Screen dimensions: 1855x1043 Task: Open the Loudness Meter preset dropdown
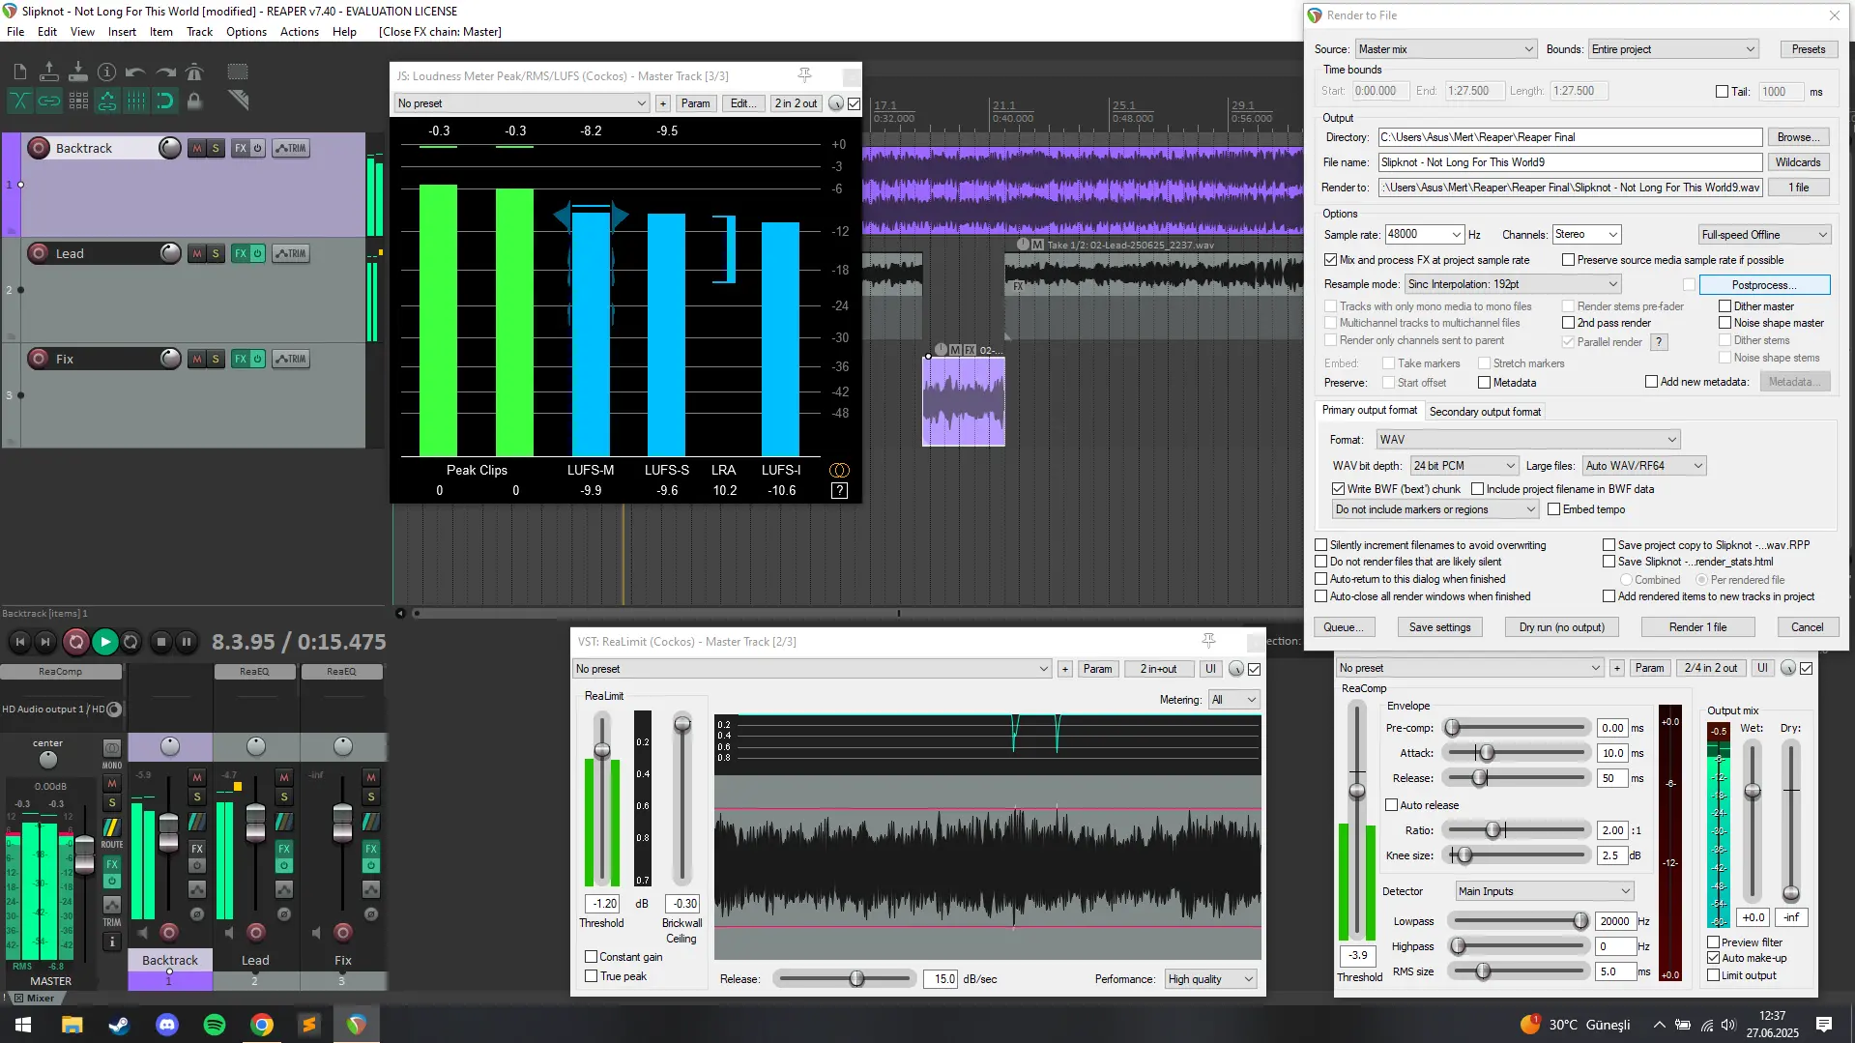pos(521,103)
